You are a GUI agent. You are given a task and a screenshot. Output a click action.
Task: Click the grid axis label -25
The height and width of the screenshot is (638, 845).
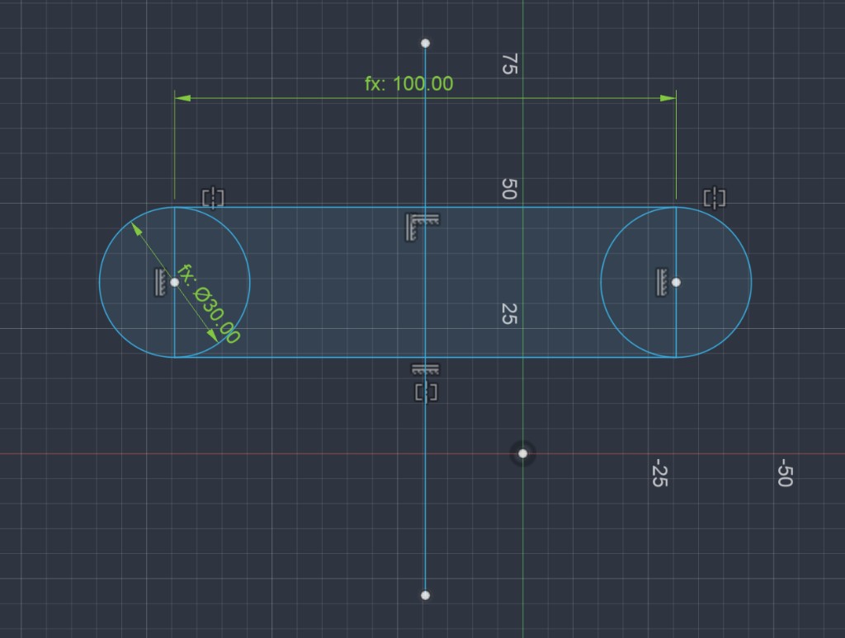pyautogui.click(x=659, y=472)
